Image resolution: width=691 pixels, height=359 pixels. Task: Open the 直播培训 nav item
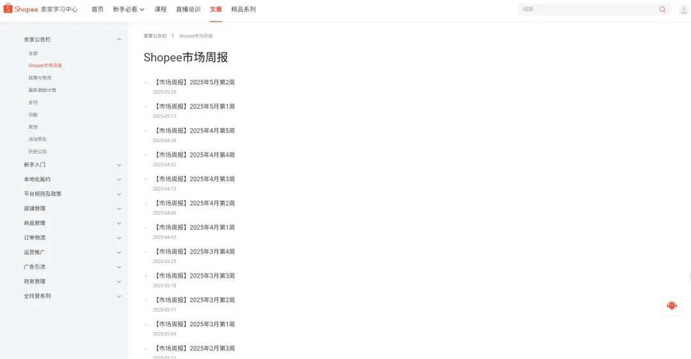[x=188, y=9]
